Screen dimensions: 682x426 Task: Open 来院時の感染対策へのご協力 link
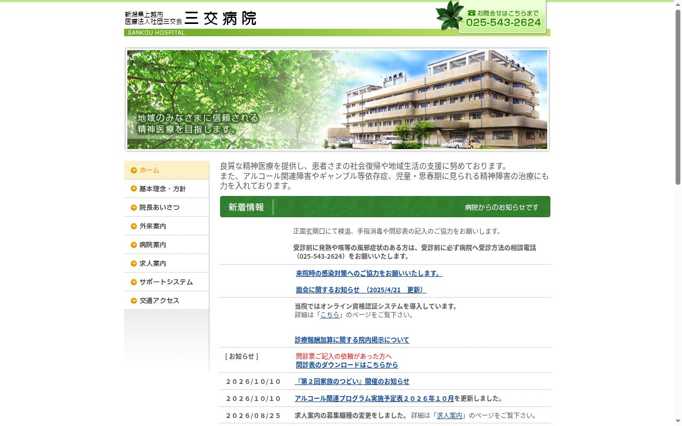(x=369, y=273)
